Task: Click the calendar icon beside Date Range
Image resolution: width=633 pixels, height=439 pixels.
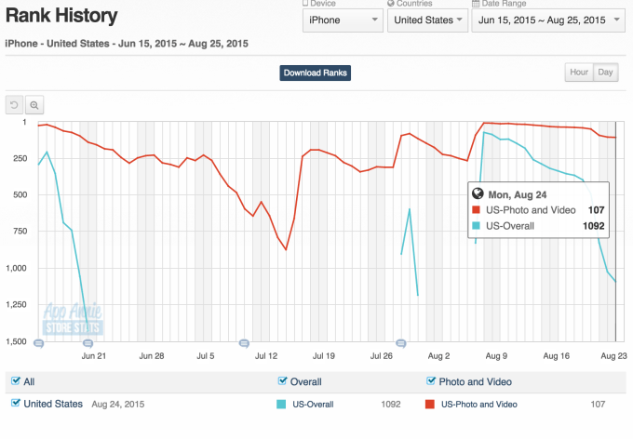Action: tap(476, 4)
